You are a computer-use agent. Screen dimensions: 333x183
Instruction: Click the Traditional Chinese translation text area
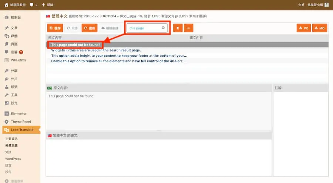(x=159, y=157)
